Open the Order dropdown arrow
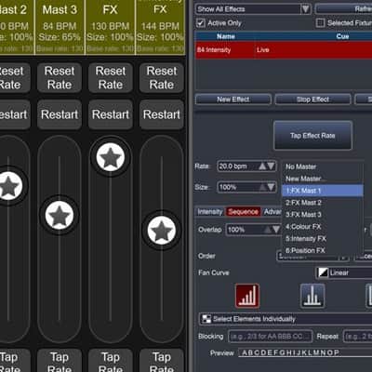This screenshot has width=372, height=372. point(343,258)
